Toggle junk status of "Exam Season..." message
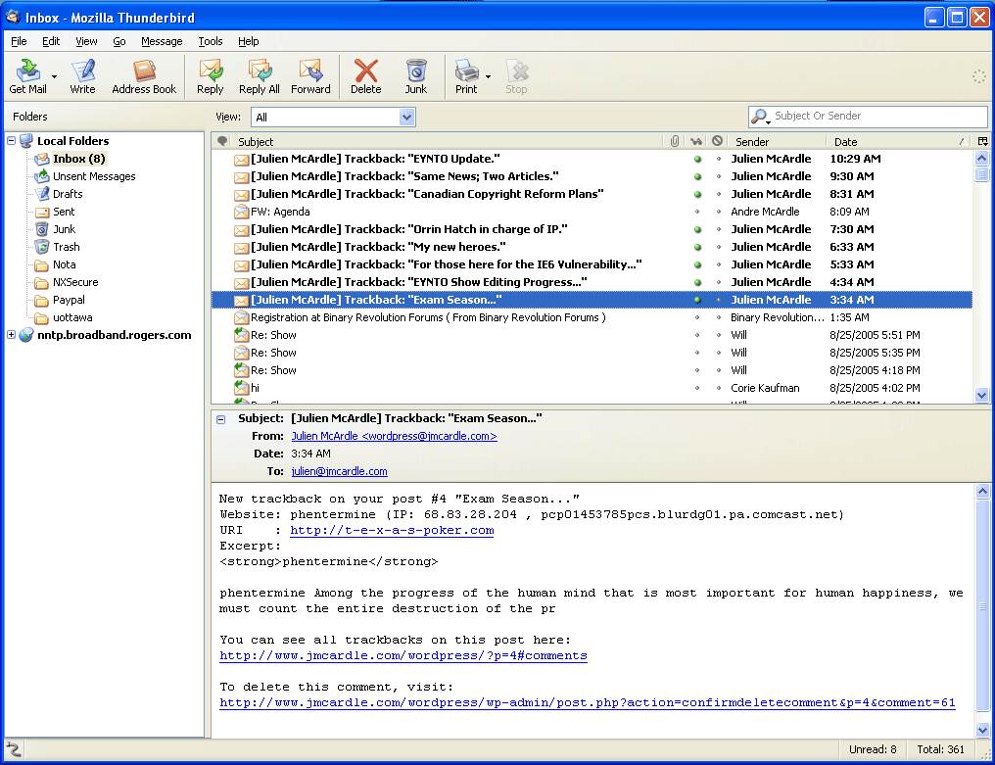This screenshot has width=995, height=765. [718, 300]
